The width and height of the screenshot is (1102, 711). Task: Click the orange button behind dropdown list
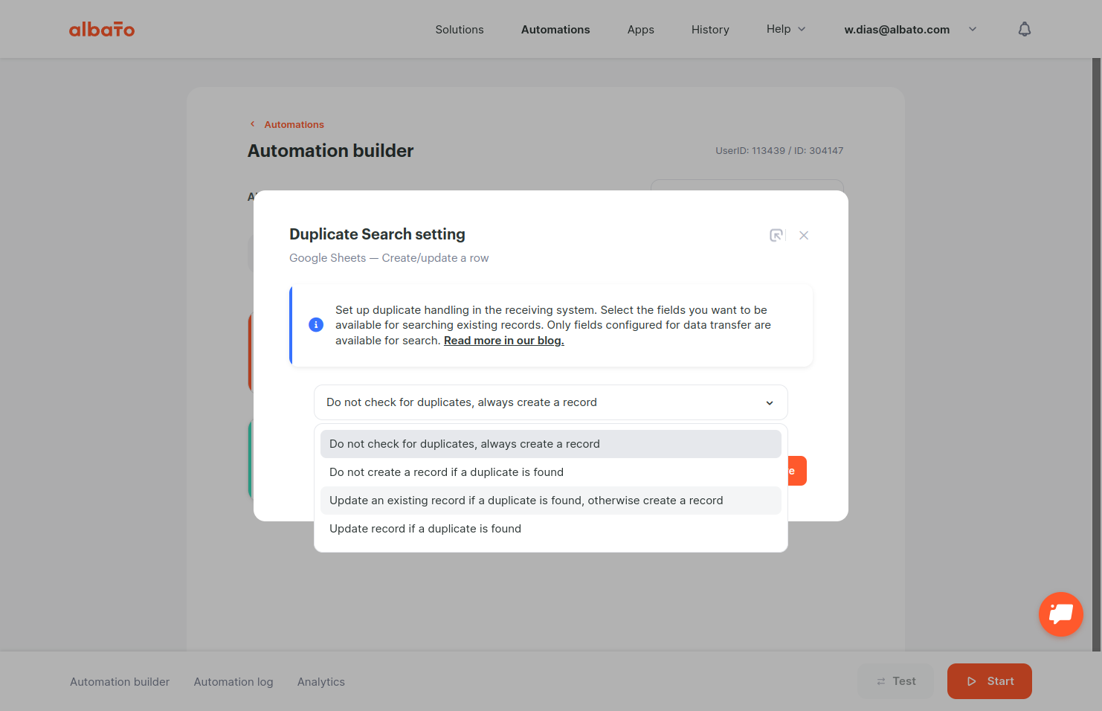pyautogui.click(x=797, y=471)
